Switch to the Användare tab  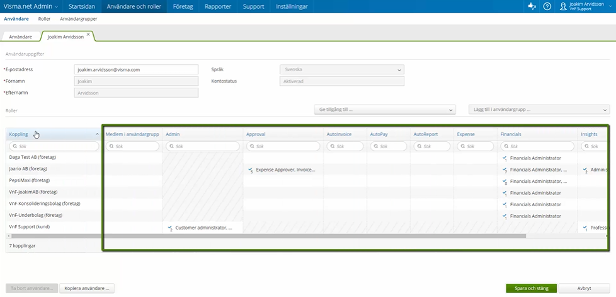(x=20, y=37)
